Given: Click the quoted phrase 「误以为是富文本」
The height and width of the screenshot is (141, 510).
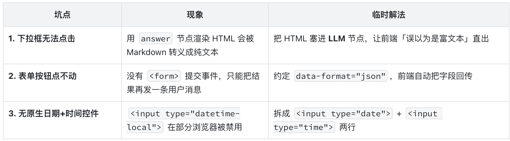Looking at the screenshot, I should tap(435, 39).
